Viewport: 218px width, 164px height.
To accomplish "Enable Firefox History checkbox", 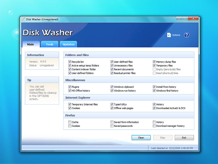I will pyautogui.click(x=154, y=122).
